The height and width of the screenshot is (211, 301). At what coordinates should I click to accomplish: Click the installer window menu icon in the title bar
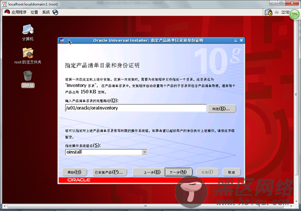pos(61,40)
